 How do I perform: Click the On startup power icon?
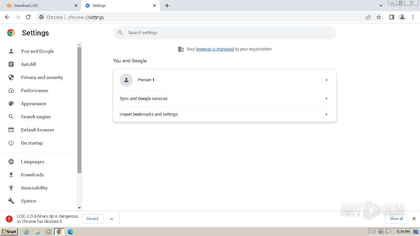tap(11, 143)
